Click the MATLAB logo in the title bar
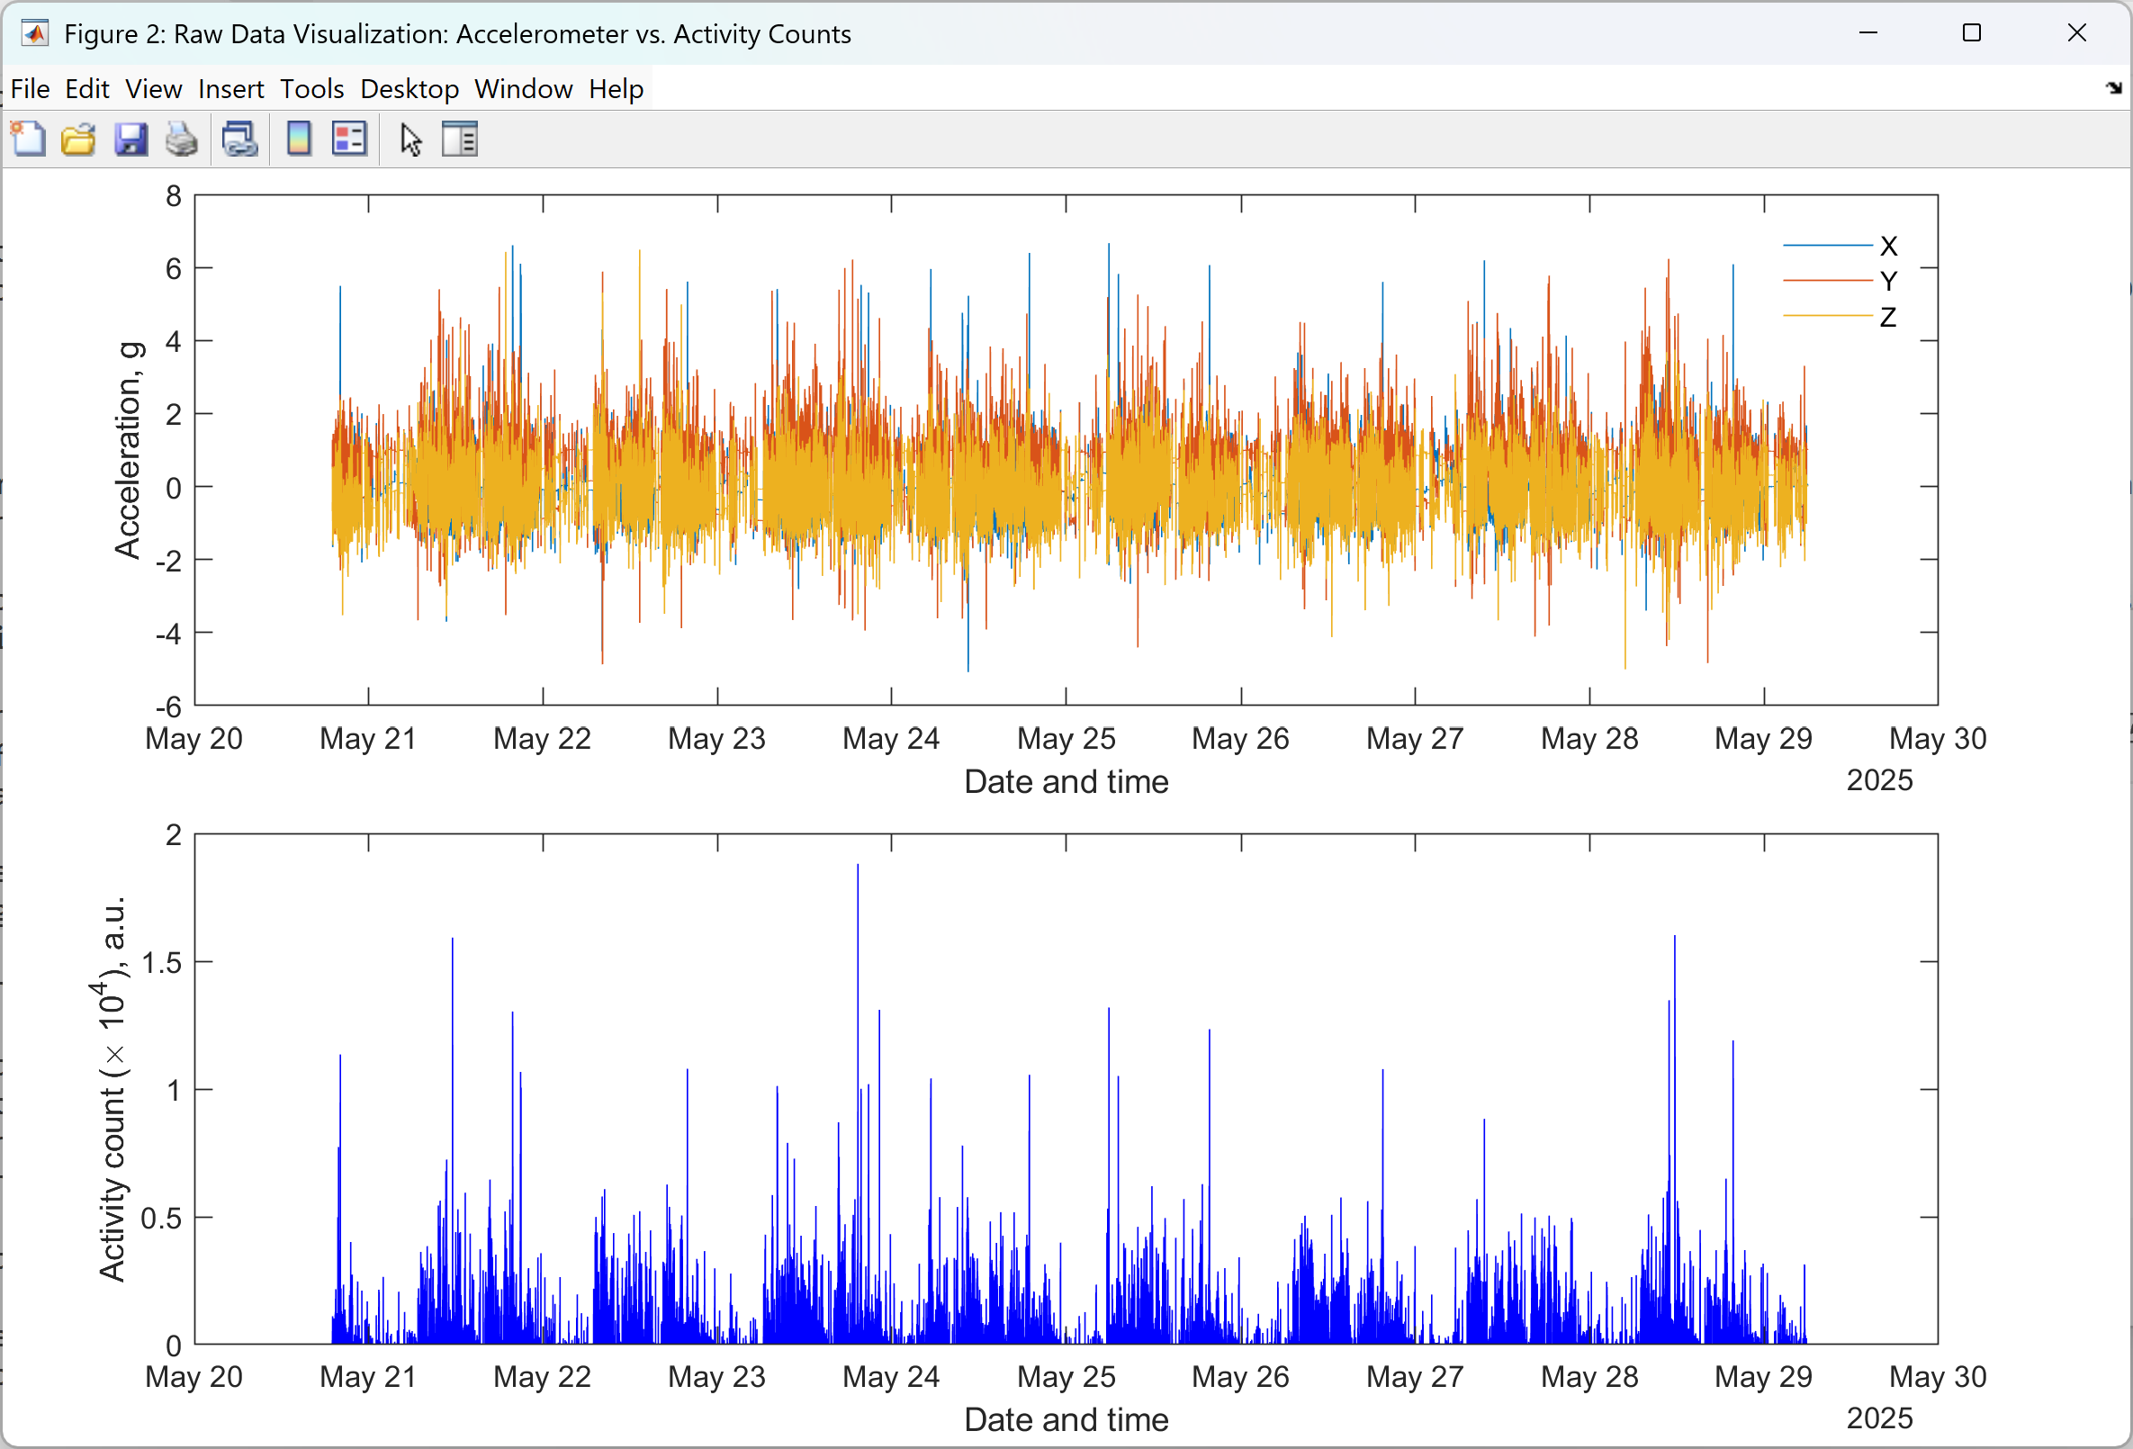The image size is (2133, 1449). coord(33,34)
